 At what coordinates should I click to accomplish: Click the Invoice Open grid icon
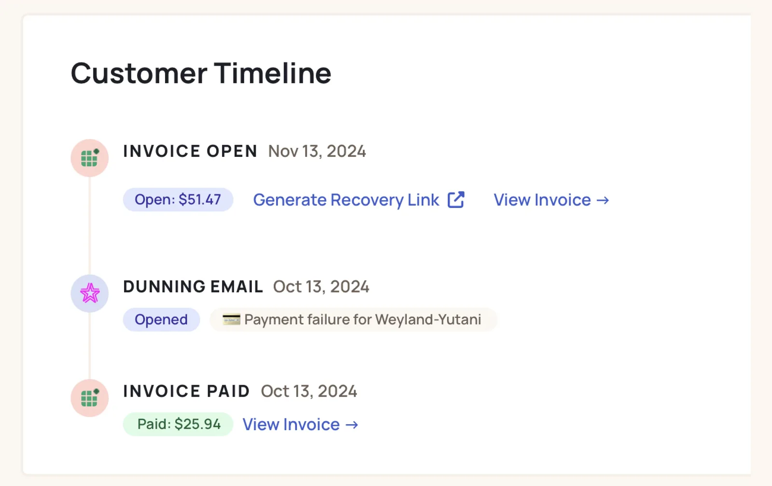tap(90, 158)
